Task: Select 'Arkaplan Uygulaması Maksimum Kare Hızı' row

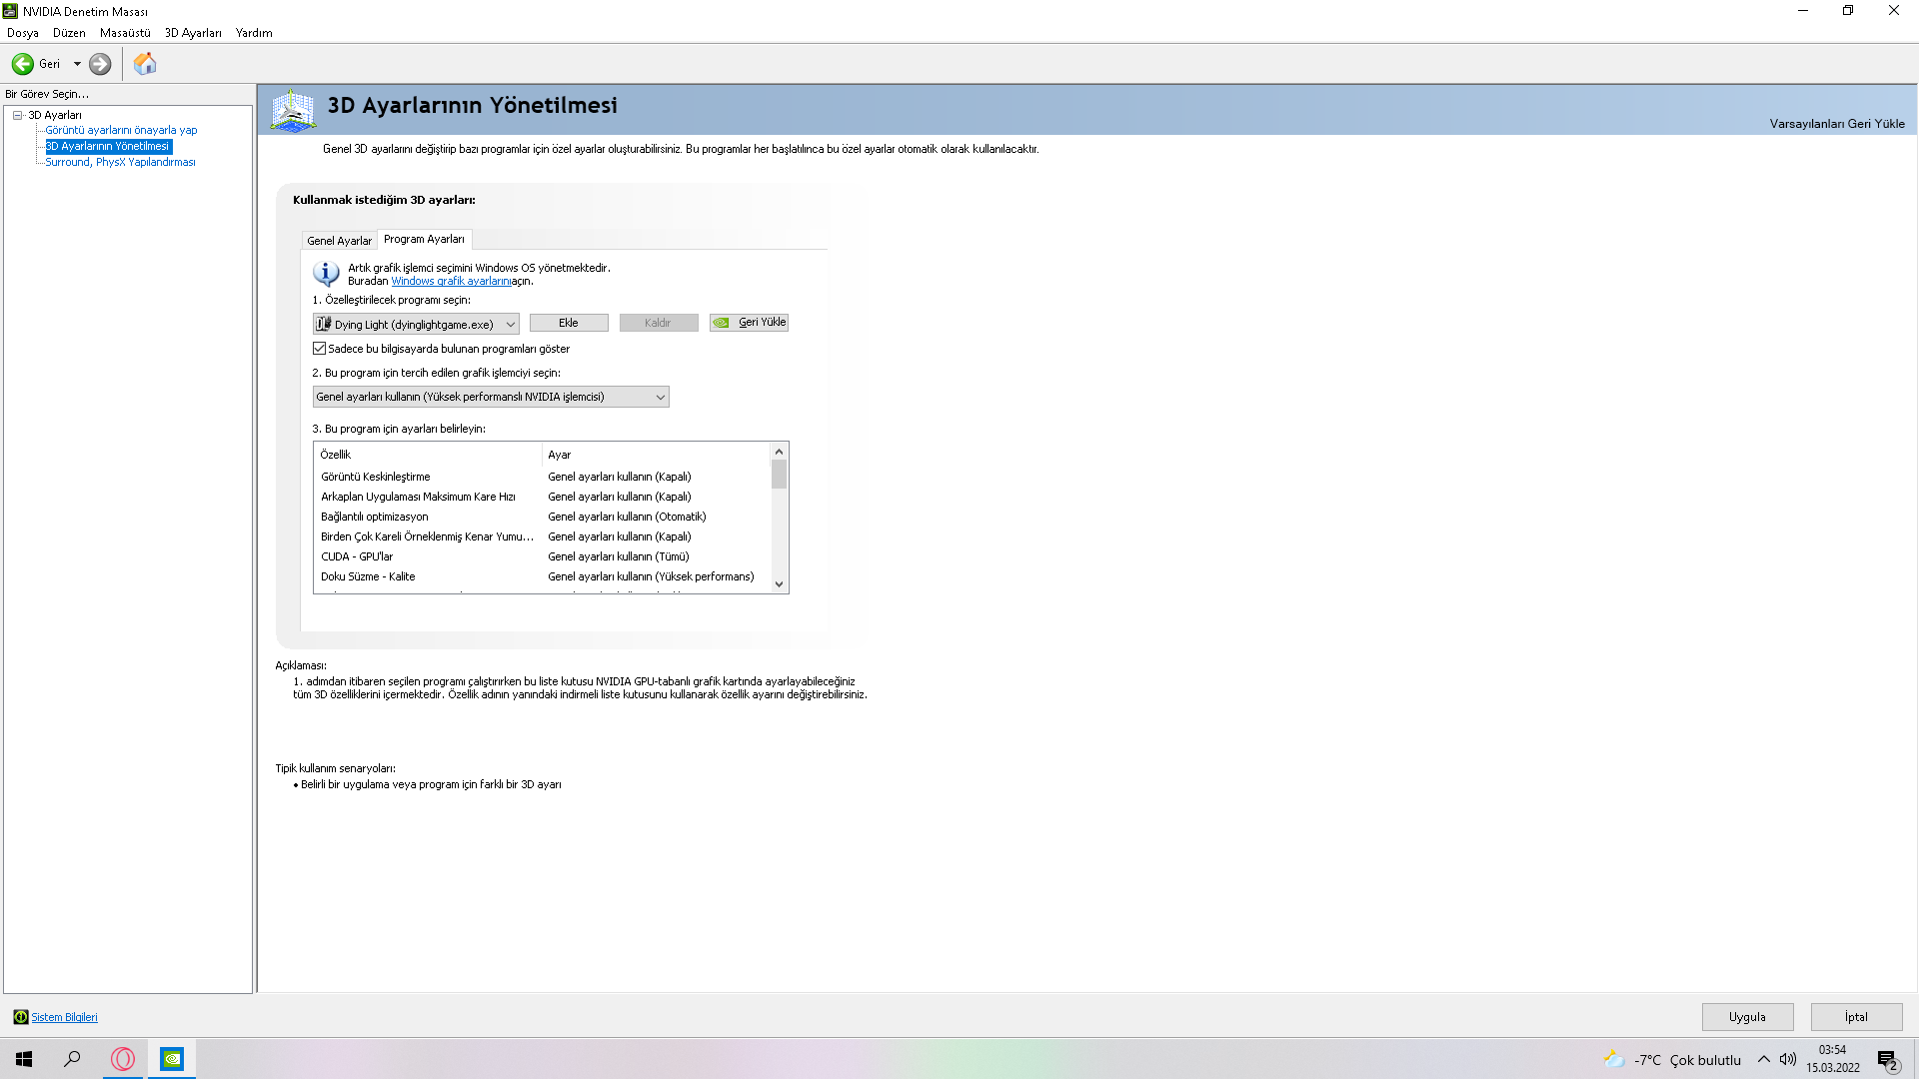Action: click(543, 497)
